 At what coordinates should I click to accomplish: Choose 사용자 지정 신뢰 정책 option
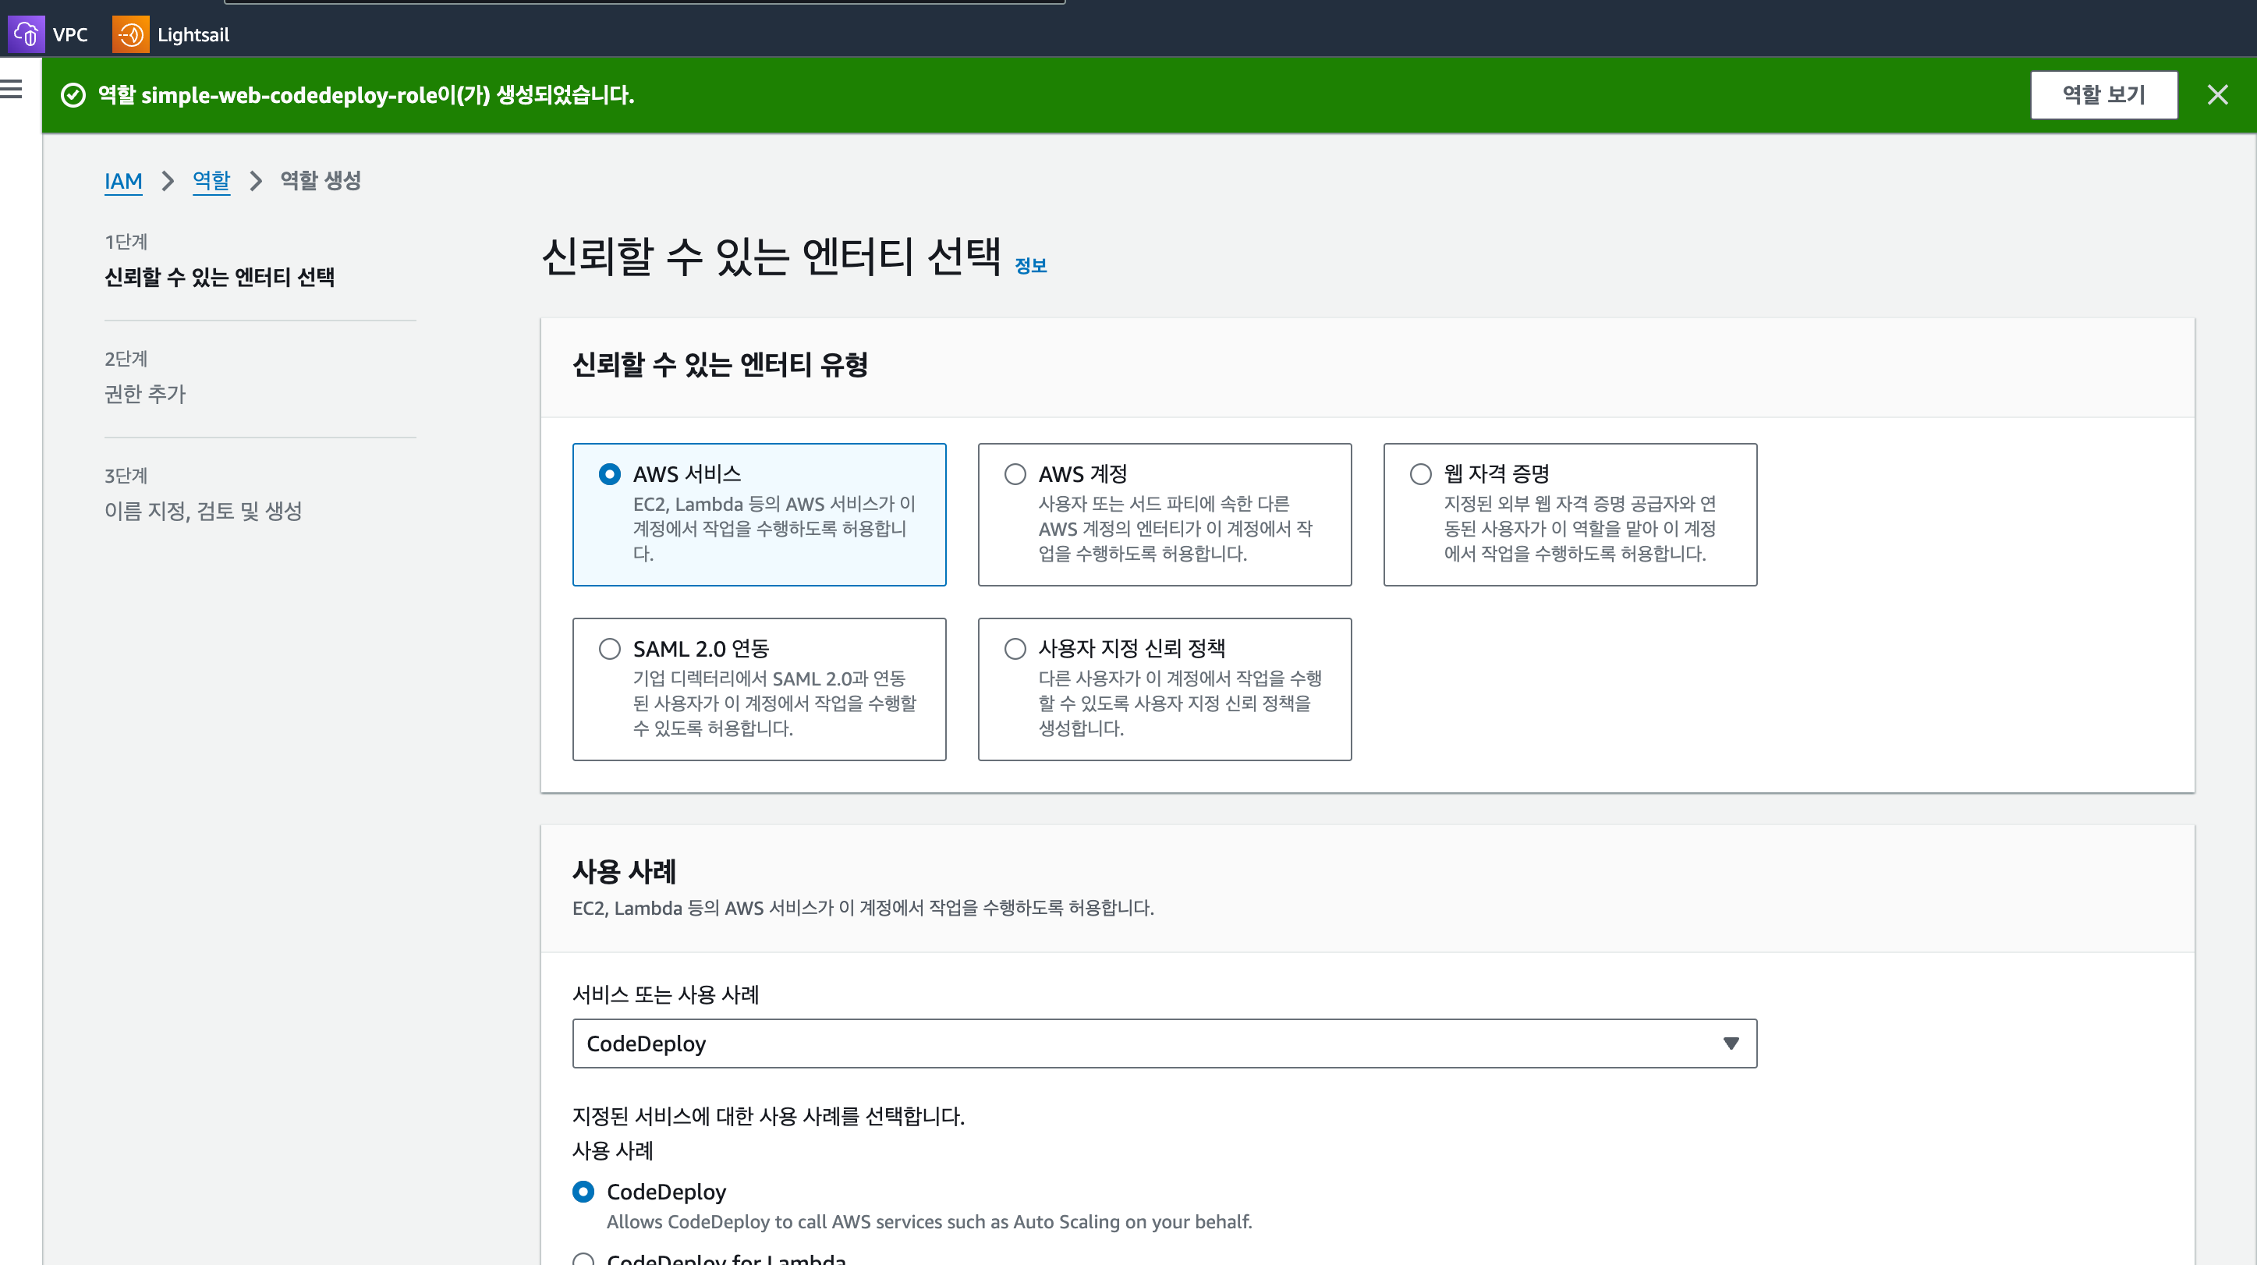tap(1015, 648)
